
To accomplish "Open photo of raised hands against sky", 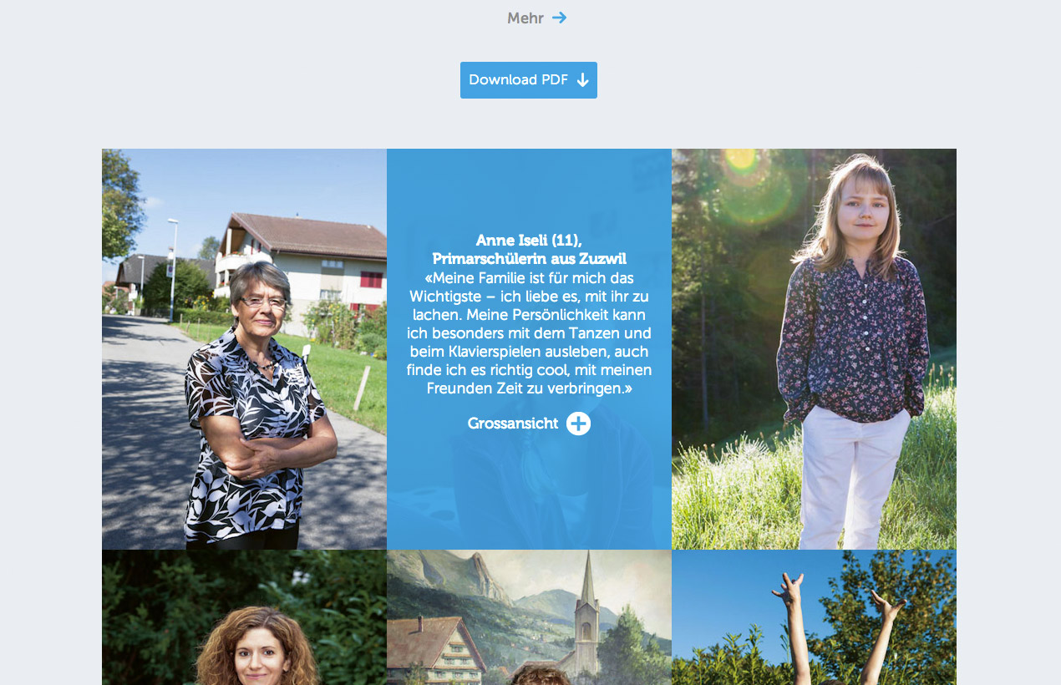I will click(x=814, y=617).
